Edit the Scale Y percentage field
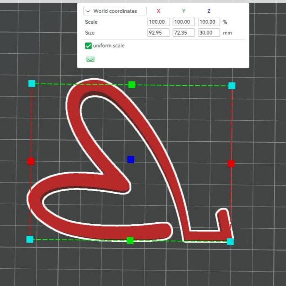 click(x=183, y=22)
